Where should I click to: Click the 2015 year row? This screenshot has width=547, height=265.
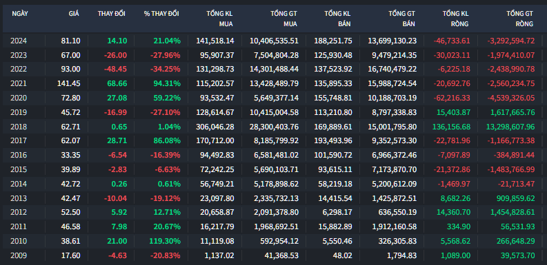[273, 169]
